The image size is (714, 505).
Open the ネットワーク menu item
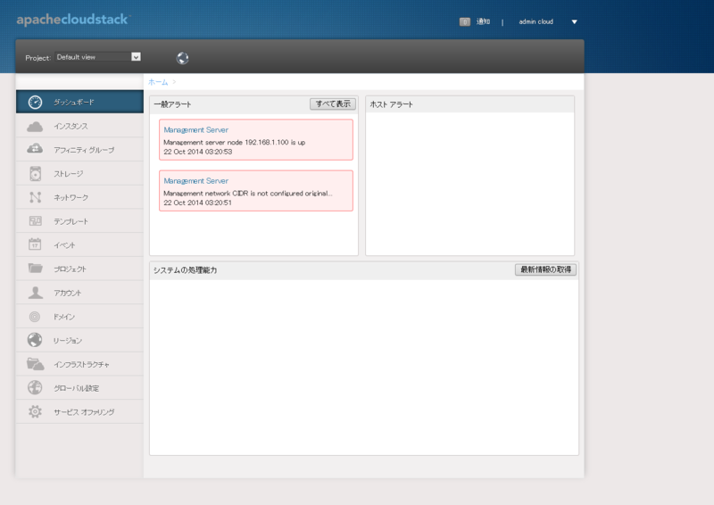pos(79,197)
